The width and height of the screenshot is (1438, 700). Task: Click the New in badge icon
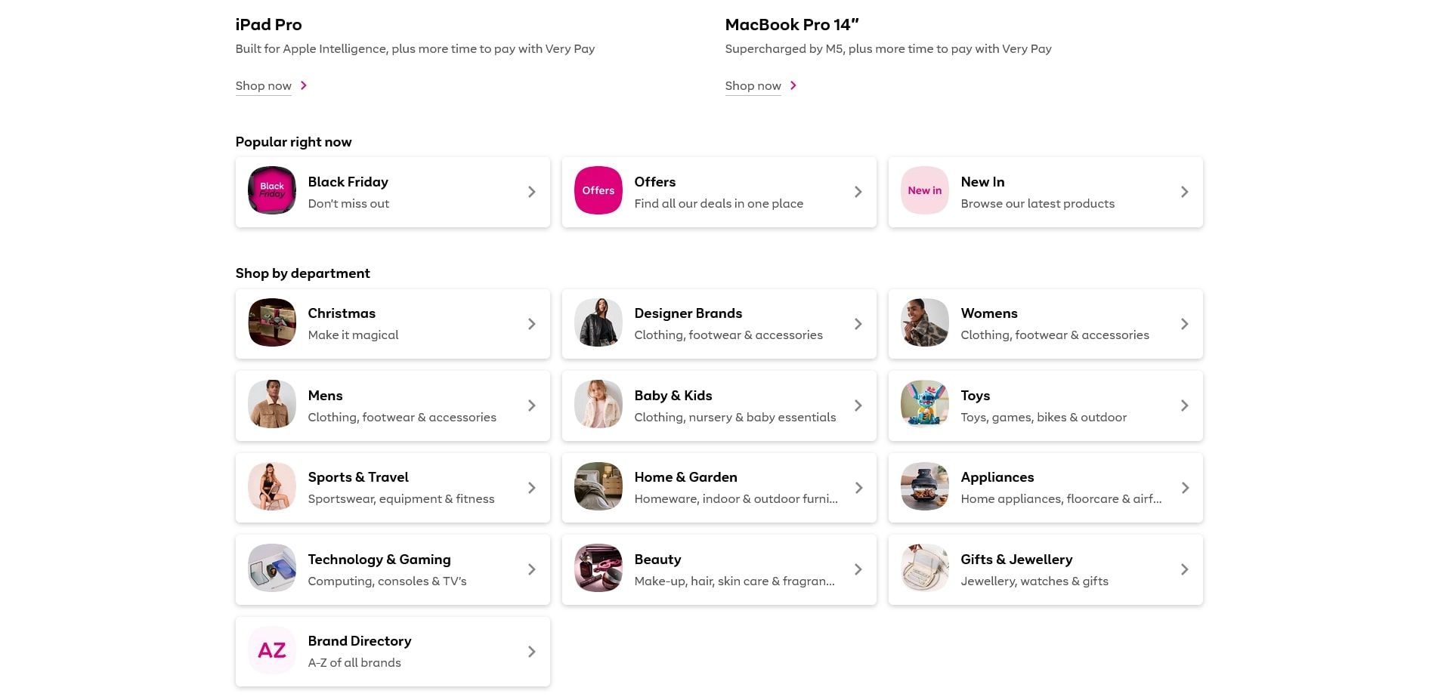[924, 190]
